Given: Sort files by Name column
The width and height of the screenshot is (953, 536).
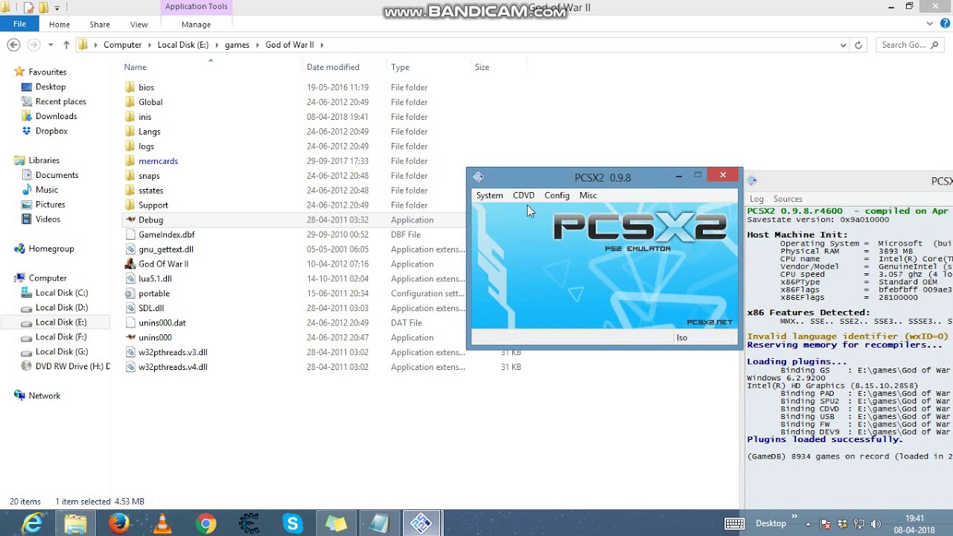Looking at the screenshot, I should [211, 67].
